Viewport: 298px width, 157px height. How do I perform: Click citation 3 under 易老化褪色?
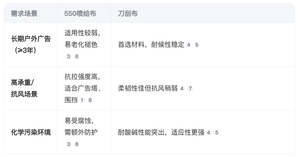(69, 56)
